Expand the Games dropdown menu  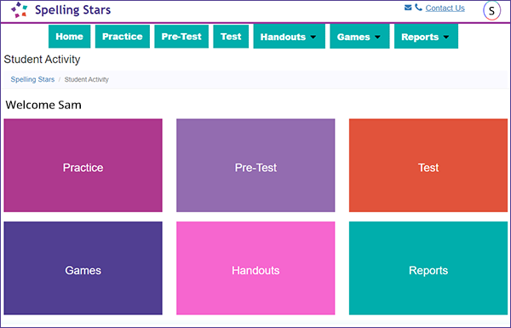coord(359,37)
